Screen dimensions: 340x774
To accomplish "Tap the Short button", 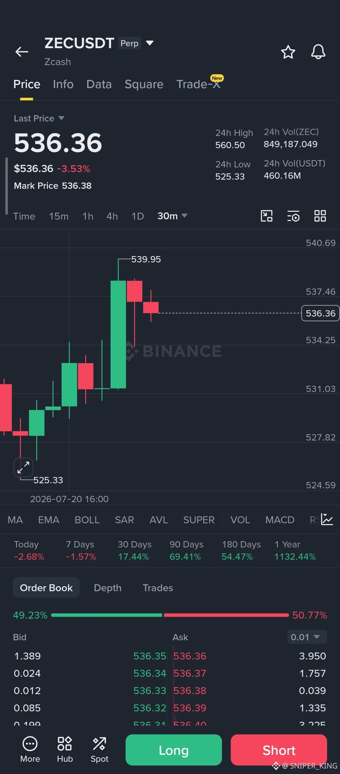I will [x=279, y=750].
